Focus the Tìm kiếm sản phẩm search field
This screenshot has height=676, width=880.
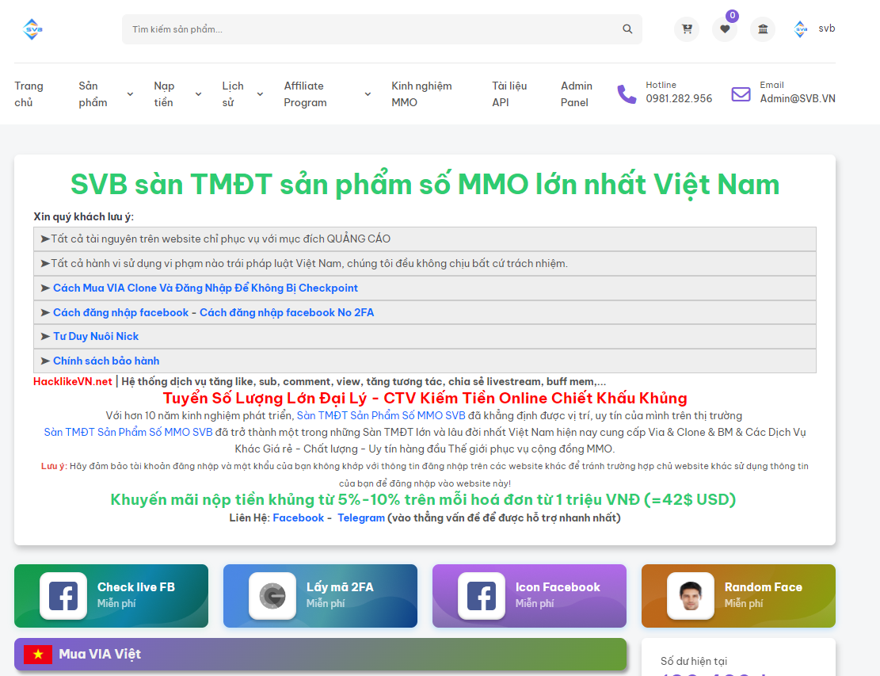point(383,29)
